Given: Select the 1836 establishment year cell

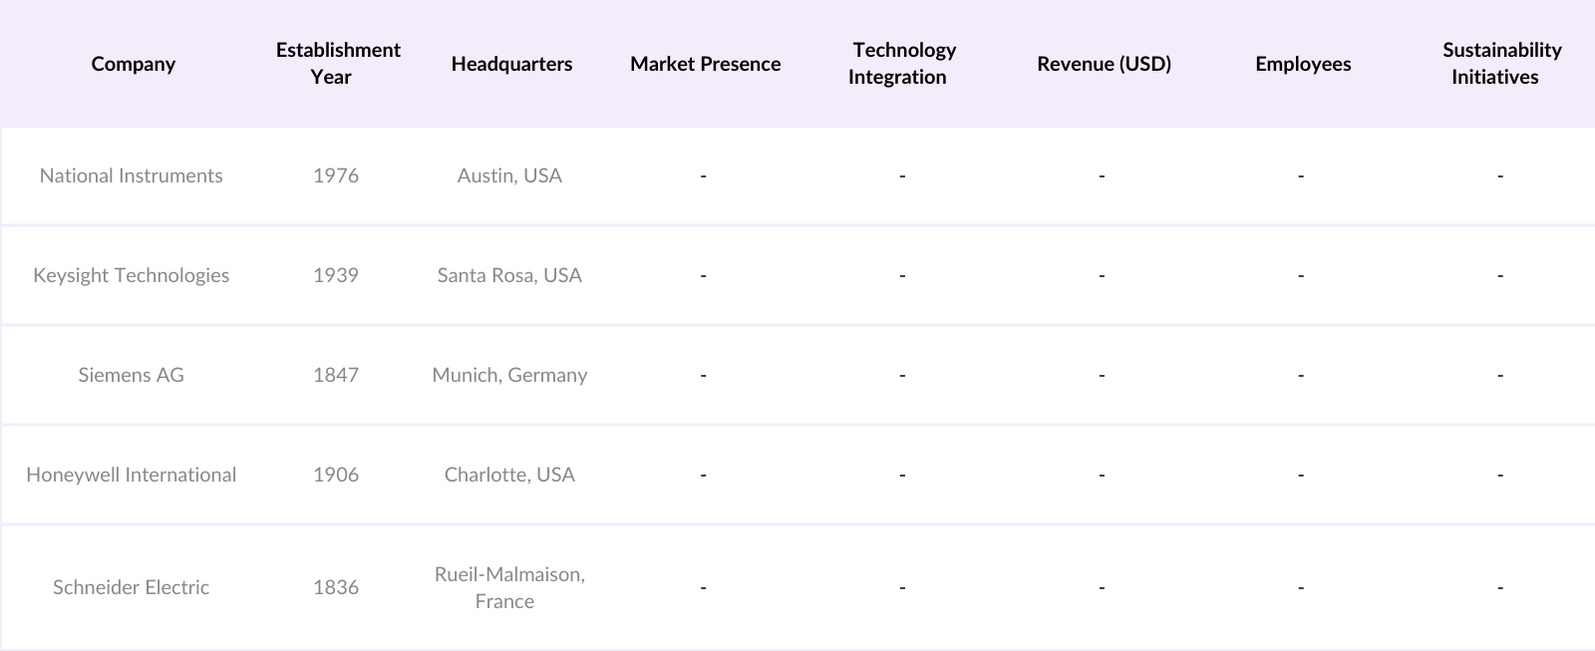Looking at the screenshot, I should [x=336, y=587].
